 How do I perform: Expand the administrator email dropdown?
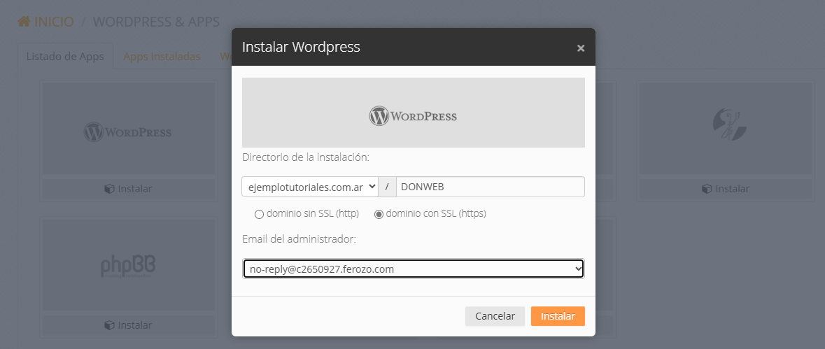413,269
